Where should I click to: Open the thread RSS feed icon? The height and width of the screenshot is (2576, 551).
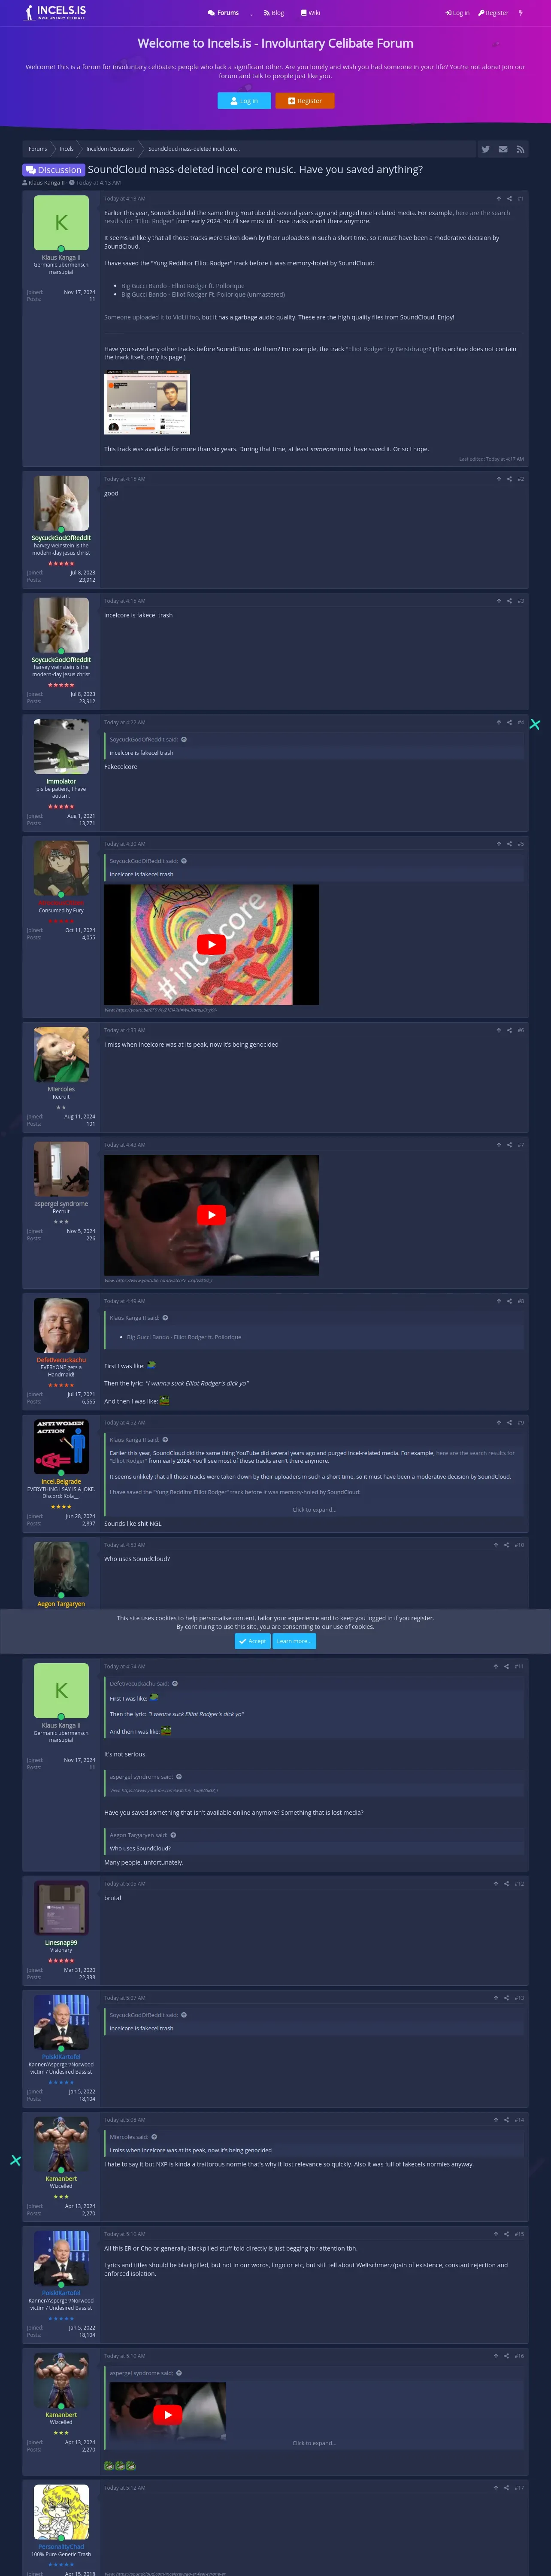coord(520,149)
